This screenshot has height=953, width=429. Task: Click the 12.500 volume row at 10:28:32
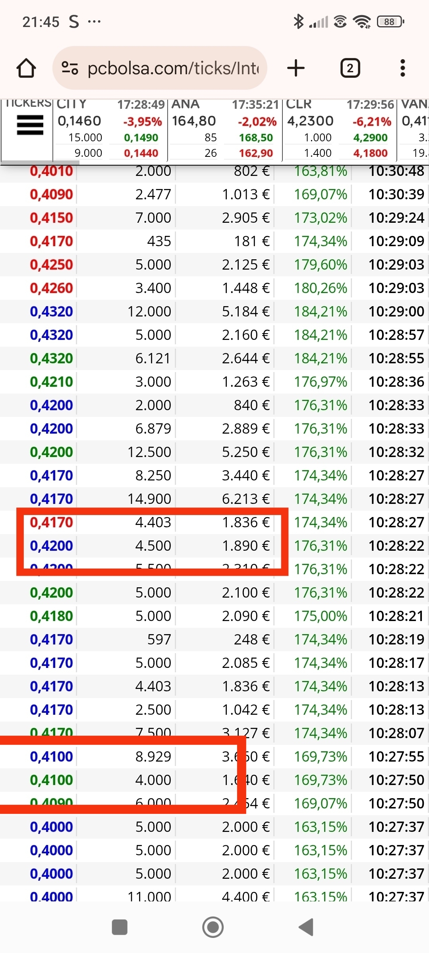tap(214, 452)
